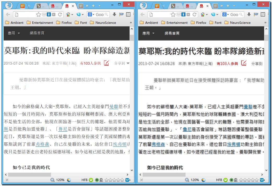Open the home icon in the right window
The width and height of the screenshot is (272, 186).
[x=202, y=15]
